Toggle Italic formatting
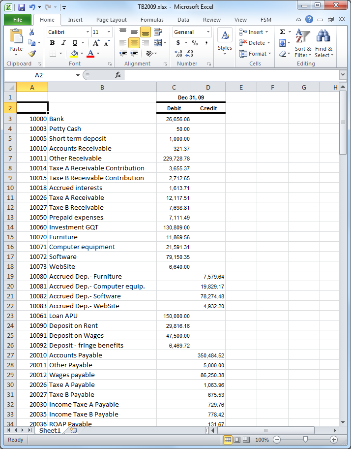Screen dimensions: 351x449 click(x=63, y=43)
